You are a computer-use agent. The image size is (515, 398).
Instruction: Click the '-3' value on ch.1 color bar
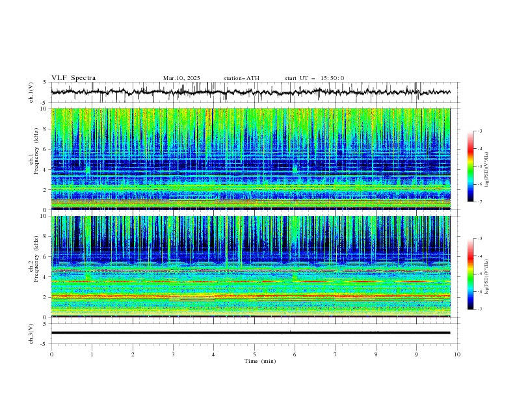coord(479,131)
